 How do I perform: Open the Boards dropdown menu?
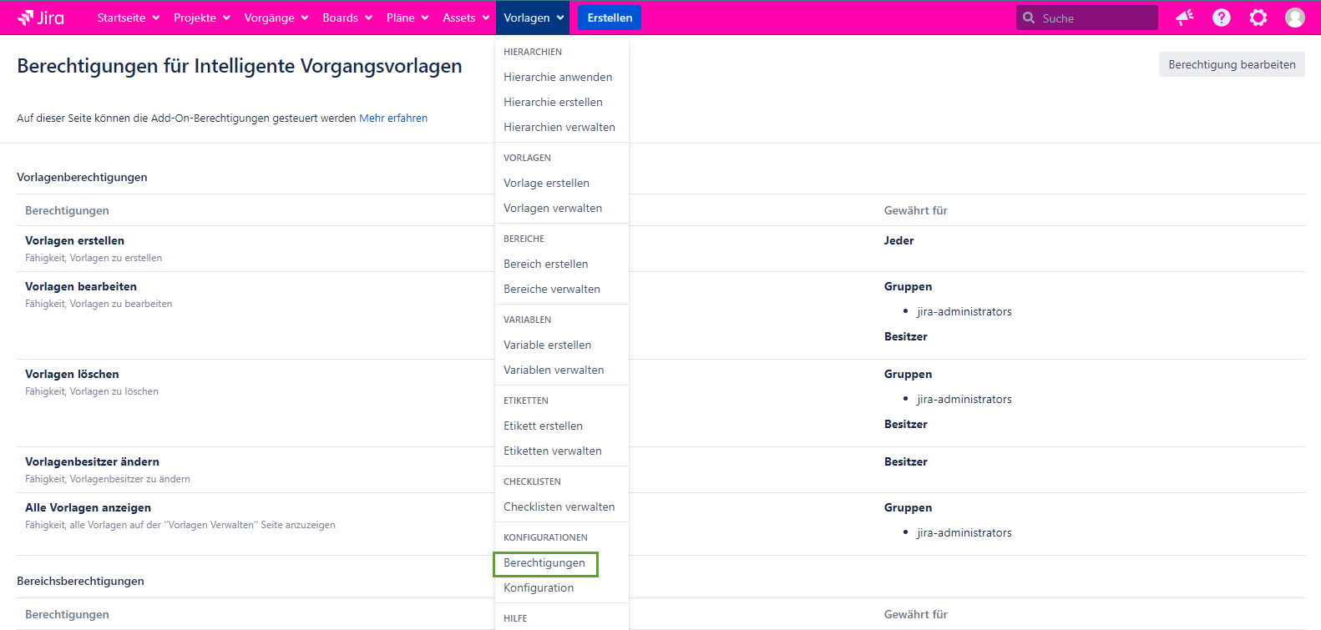347,18
